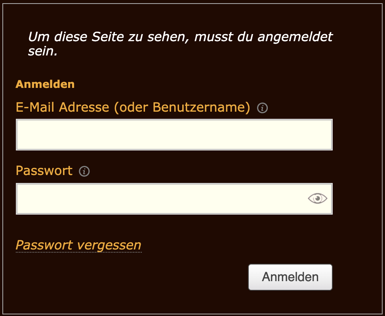Image resolution: width=385 pixels, height=316 pixels.
Task: Click the word Seite in the notice
Action: click(x=108, y=37)
